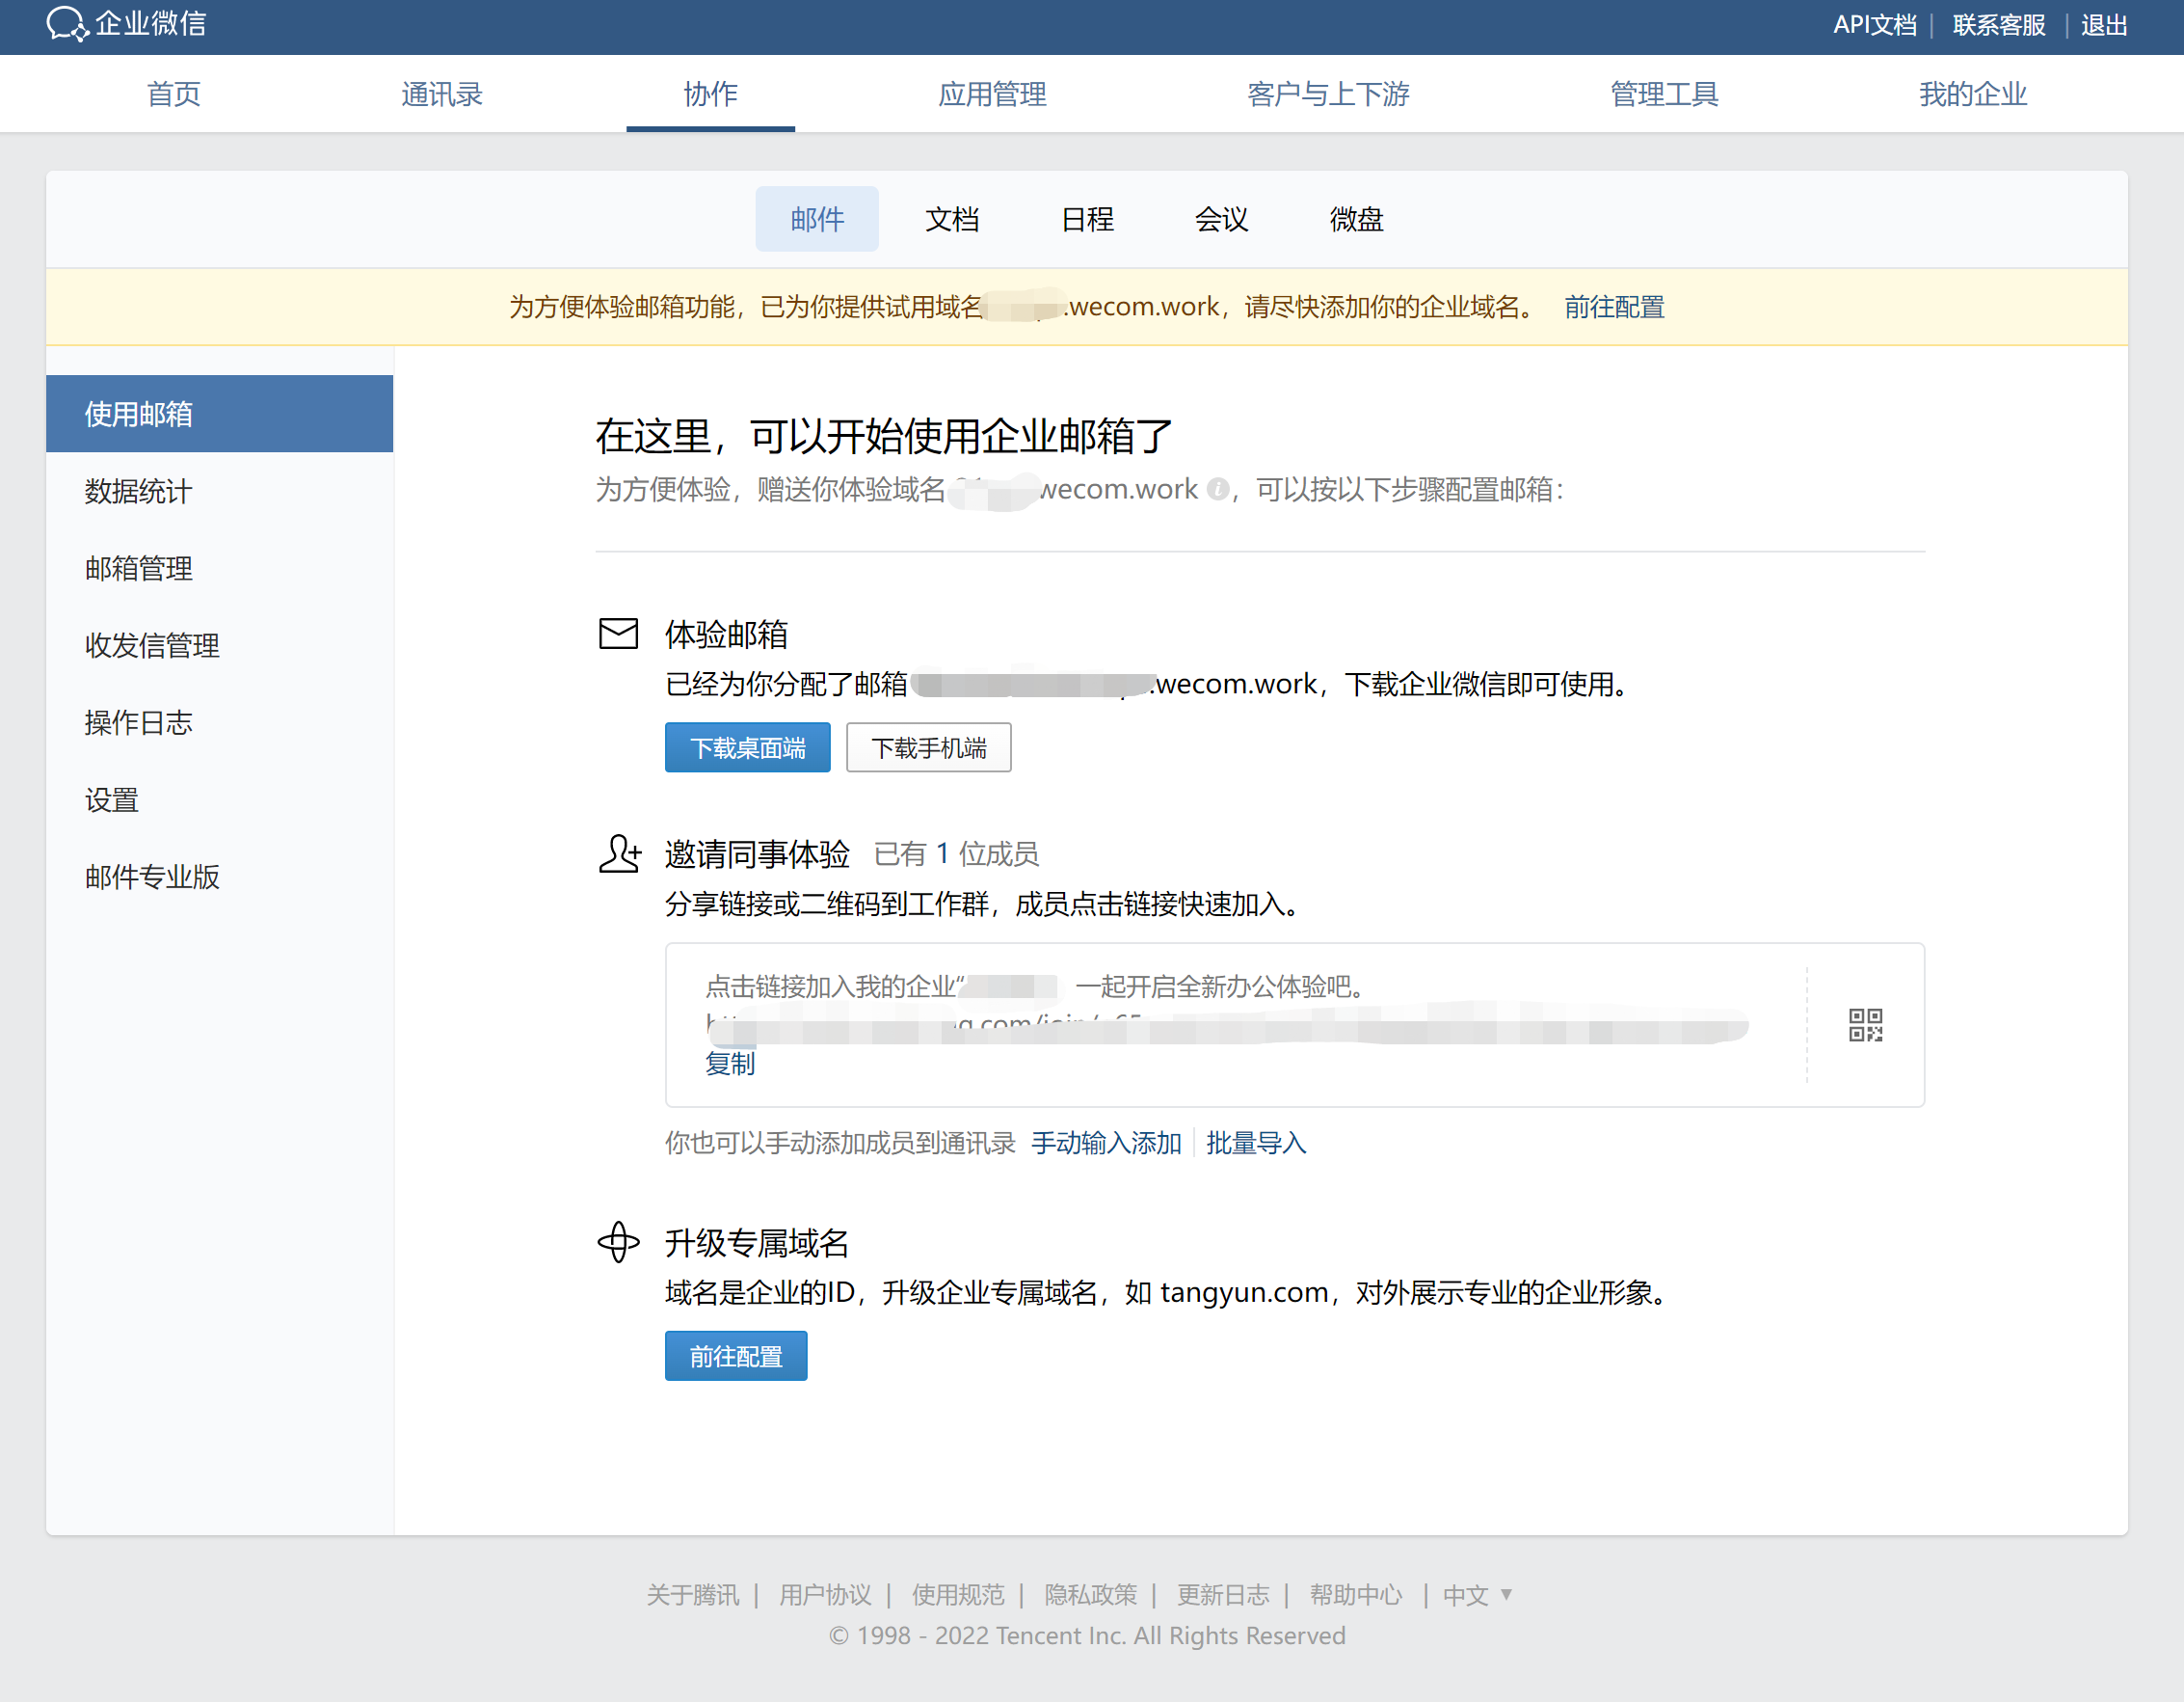Open 帮助中心 footer link

(x=1356, y=1595)
